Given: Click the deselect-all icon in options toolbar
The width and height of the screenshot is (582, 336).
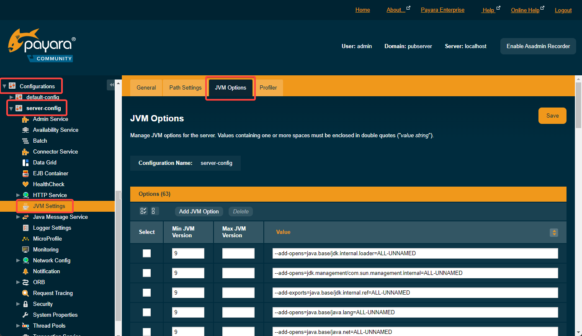Looking at the screenshot, I should point(154,211).
